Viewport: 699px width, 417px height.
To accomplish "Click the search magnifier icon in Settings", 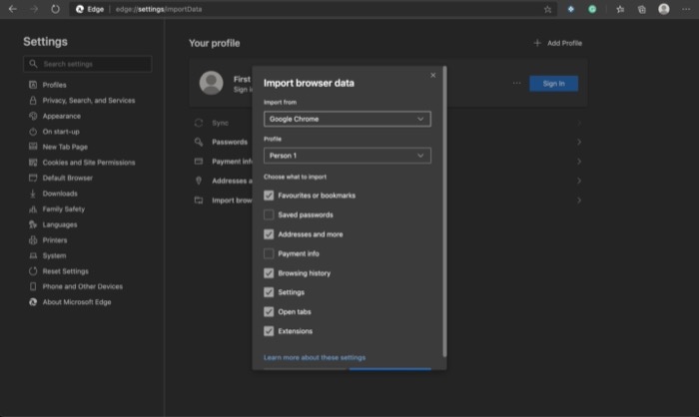I will (x=33, y=64).
